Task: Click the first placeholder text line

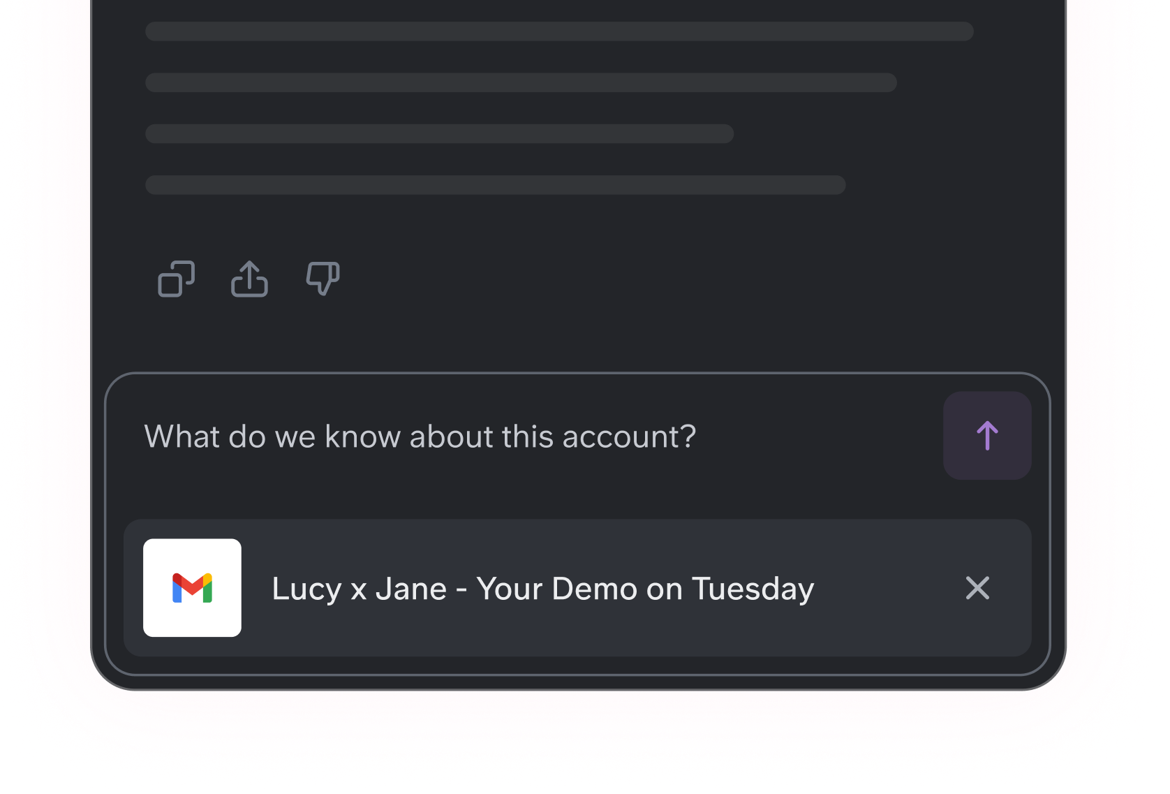Action: [x=559, y=31]
